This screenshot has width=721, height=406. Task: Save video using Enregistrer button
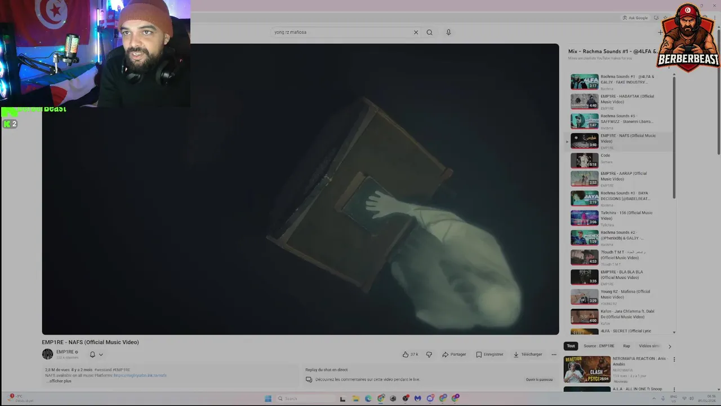[489, 354]
